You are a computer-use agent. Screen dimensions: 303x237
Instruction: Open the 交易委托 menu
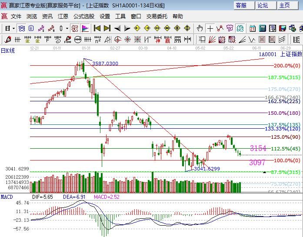(x=156, y=17)
